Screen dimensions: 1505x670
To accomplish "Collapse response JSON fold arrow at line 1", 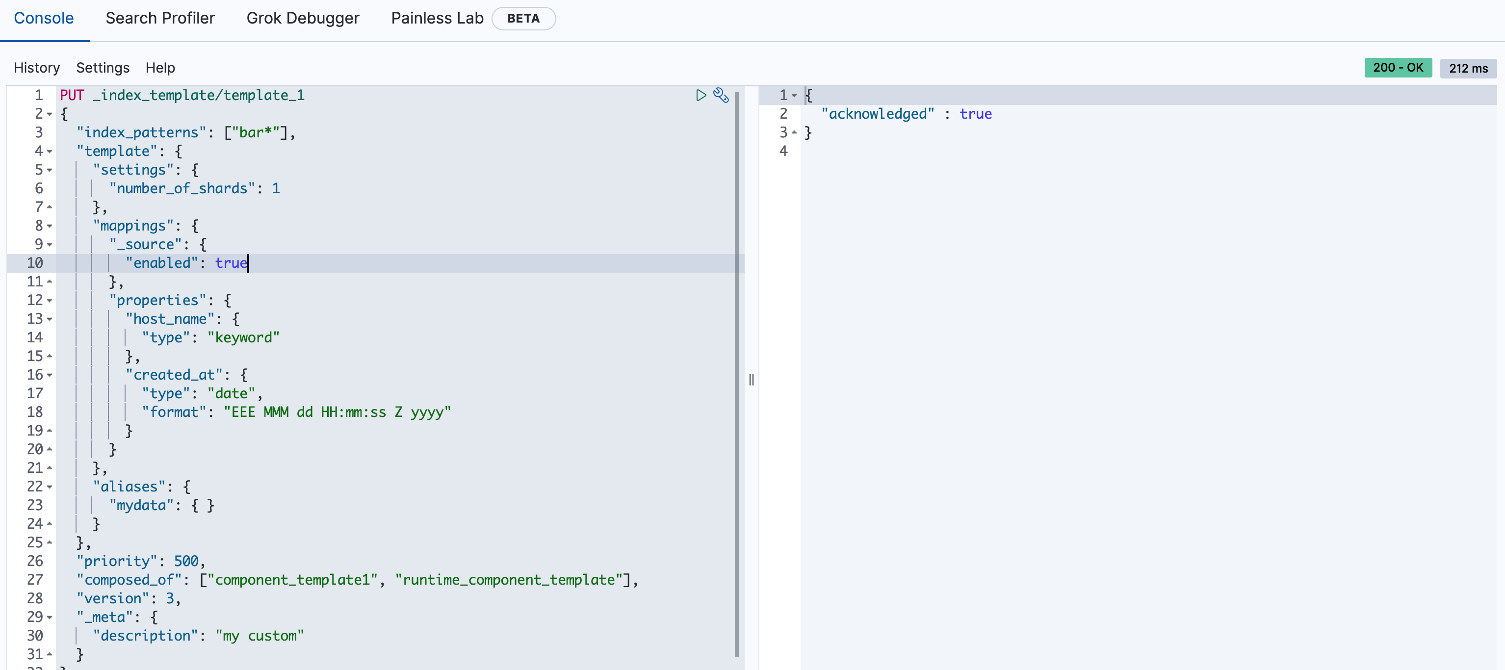I will (x=794, y=96).
